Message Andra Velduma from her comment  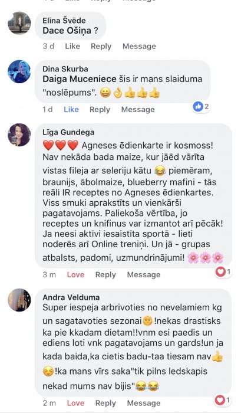pos(144,403)
